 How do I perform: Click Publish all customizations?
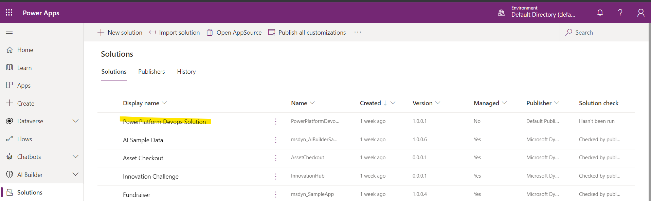(307, 33)
